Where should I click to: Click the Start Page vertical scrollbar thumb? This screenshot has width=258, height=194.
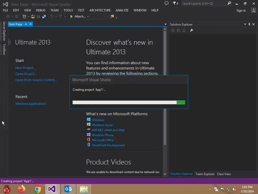[165, 88]
